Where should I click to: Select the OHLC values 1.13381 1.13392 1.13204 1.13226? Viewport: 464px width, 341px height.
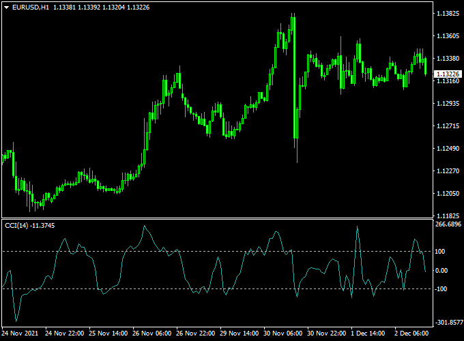(102, 8)
